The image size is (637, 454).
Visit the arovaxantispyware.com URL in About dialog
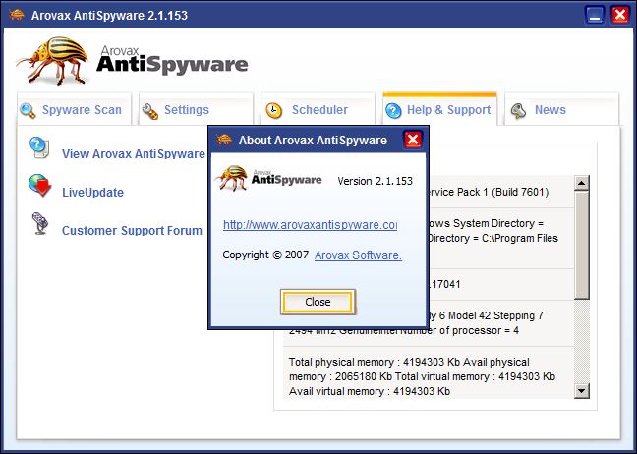click(310, 225)
